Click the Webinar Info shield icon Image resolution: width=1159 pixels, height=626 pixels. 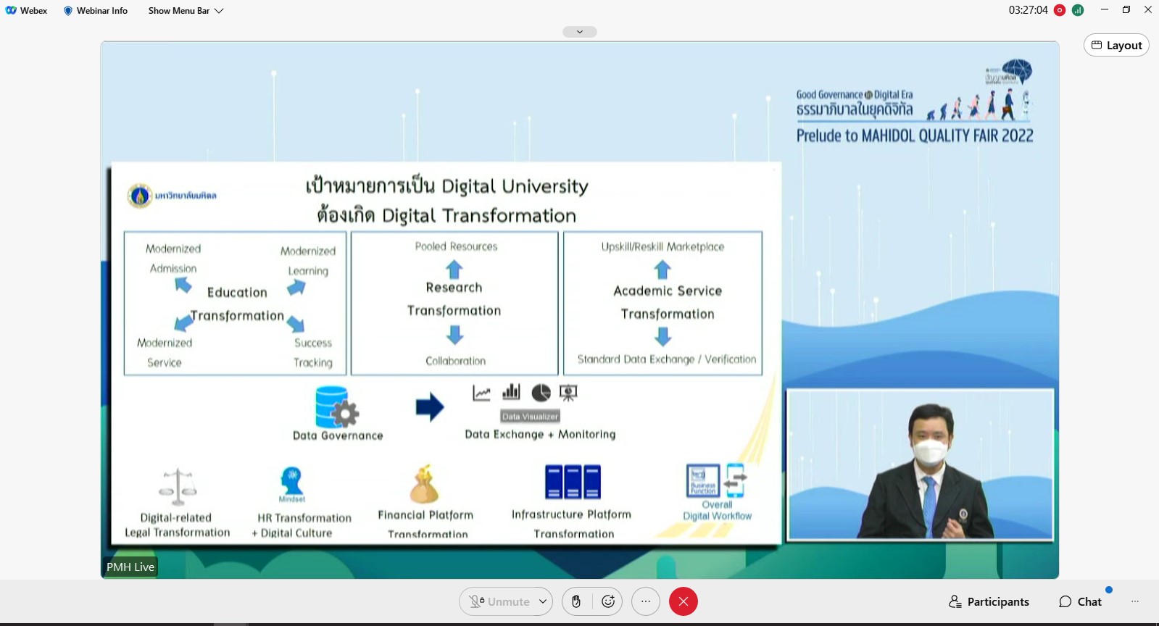pos(68,11)
